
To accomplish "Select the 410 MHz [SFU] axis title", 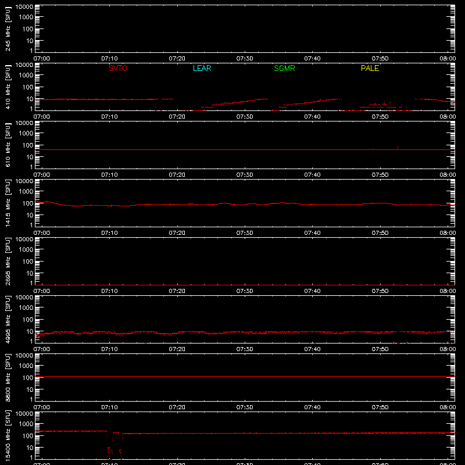I will tap(8, 87).
